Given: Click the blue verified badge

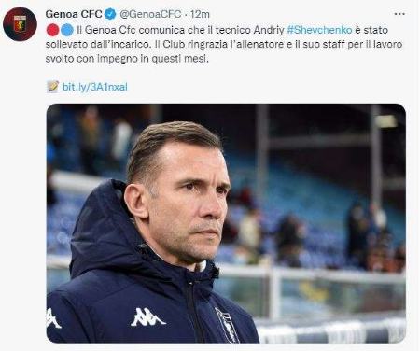Looking at the screenshot, I should click(x=110, y=14).
